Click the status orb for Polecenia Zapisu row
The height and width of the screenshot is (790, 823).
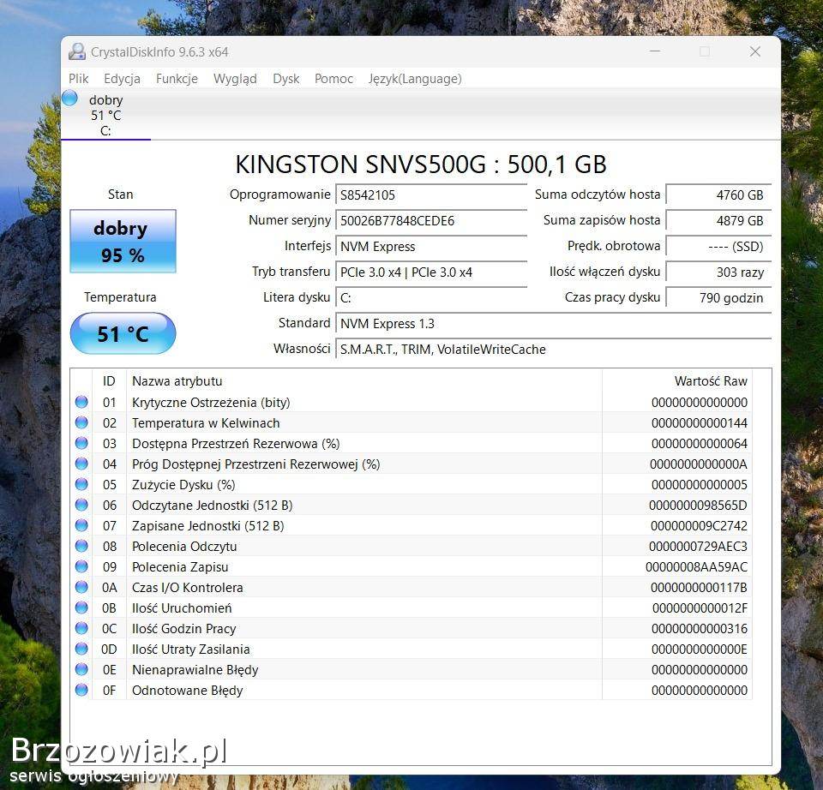[x=81, y=566]
